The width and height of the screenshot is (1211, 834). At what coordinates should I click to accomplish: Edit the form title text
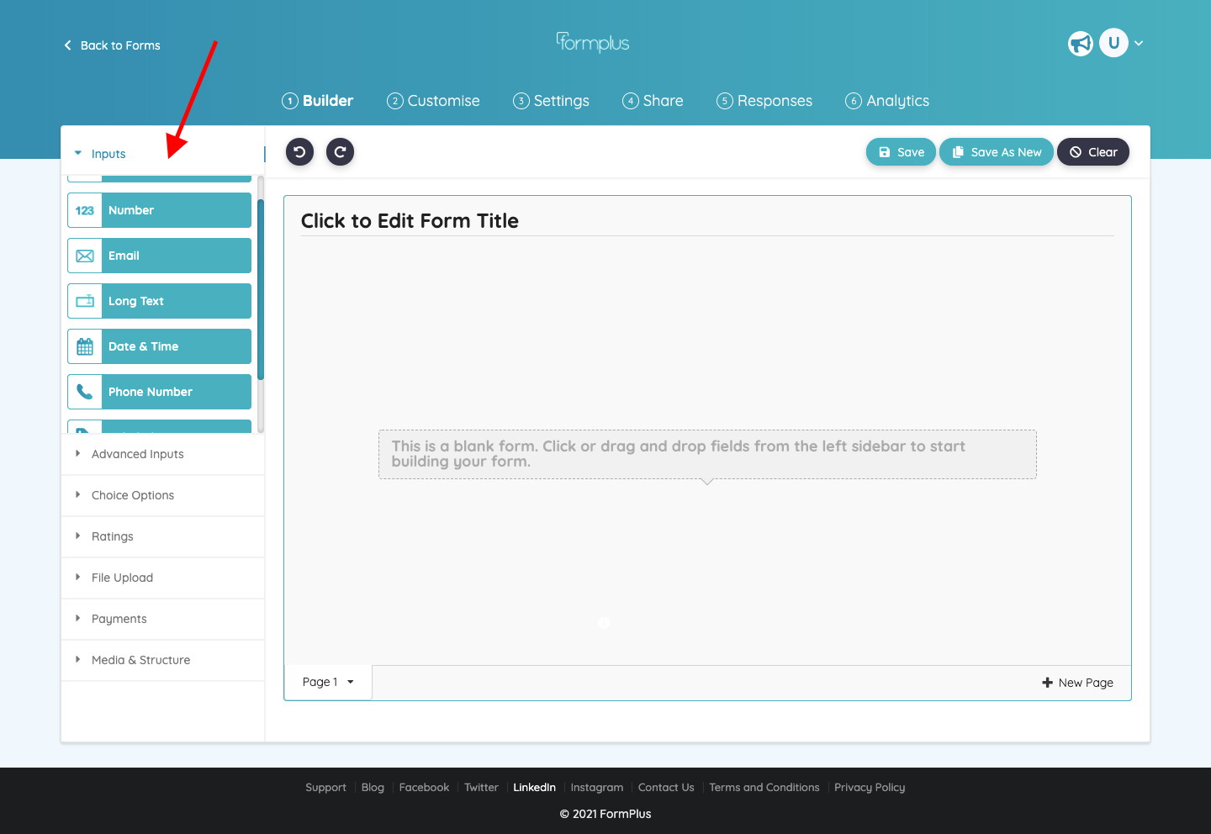pos(410,221)
